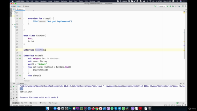
Task: Toggle the Favorites tool window sidebar button
Action: tap(11, 97)
